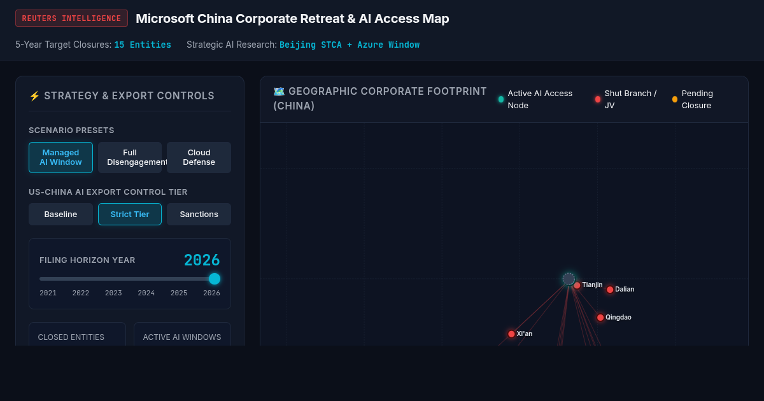This screenshot has height=401, width=764.
Task: Click the Beijing hub node with dashed ring
Action: (569, 279)
